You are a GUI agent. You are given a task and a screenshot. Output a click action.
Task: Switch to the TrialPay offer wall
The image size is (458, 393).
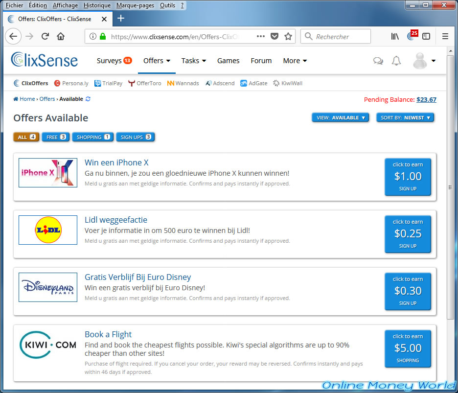108,83
